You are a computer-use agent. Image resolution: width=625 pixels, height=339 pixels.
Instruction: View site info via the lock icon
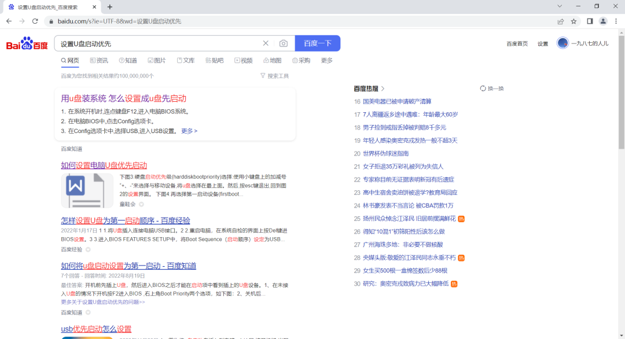50,21
